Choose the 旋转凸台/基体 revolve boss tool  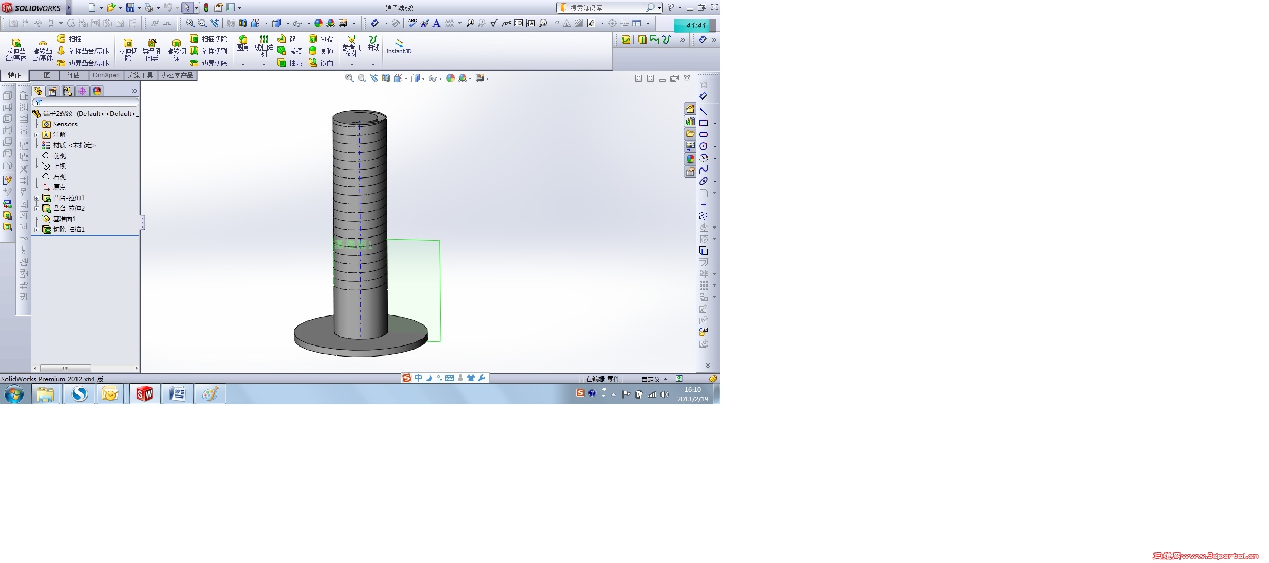[42, 50]
